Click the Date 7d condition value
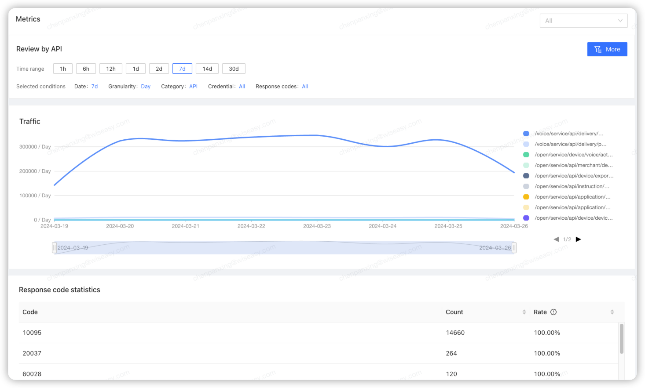The image size is (645, 388). pyautogui.click(x=95, y=87)
